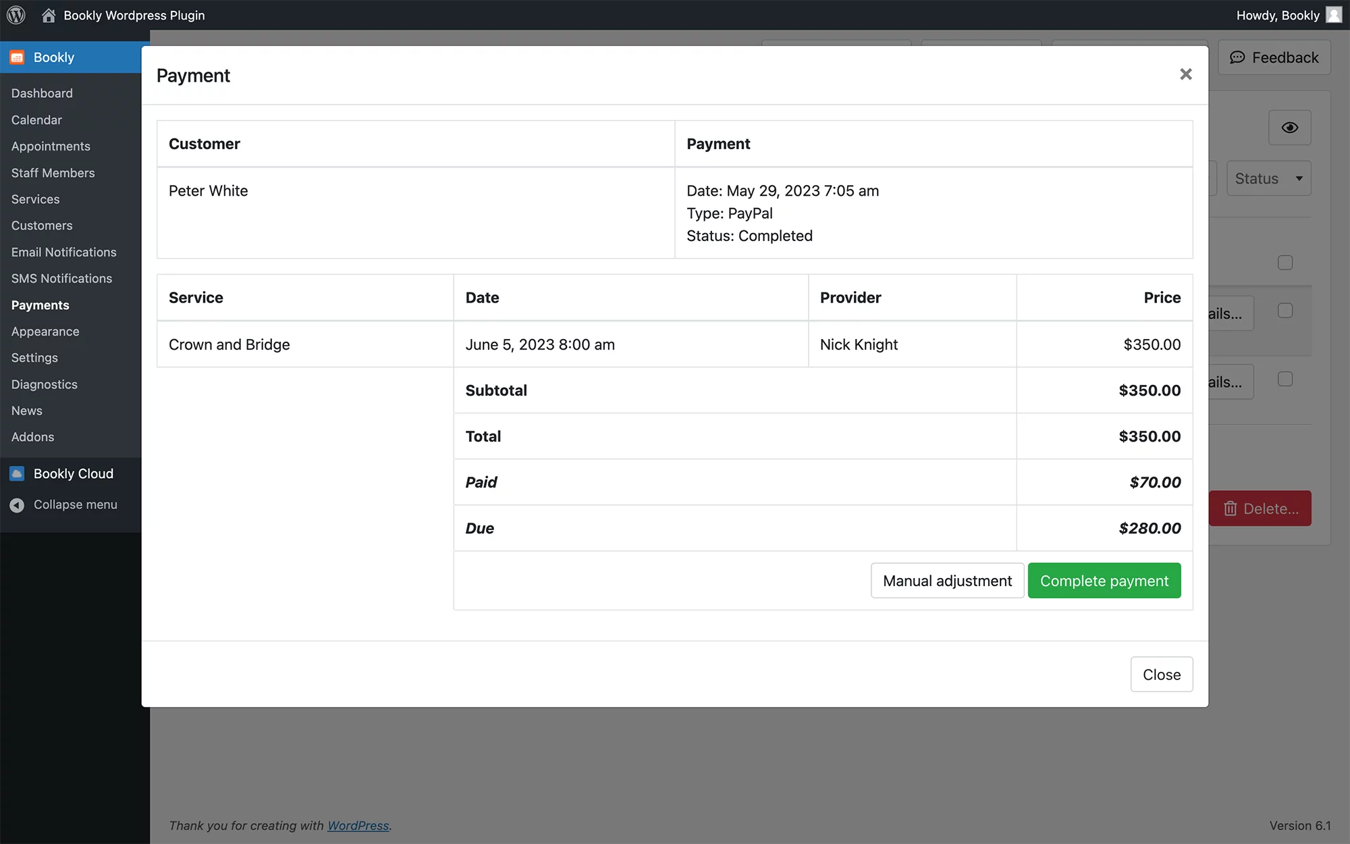Open Settings in the sidebar

(34, 358)
